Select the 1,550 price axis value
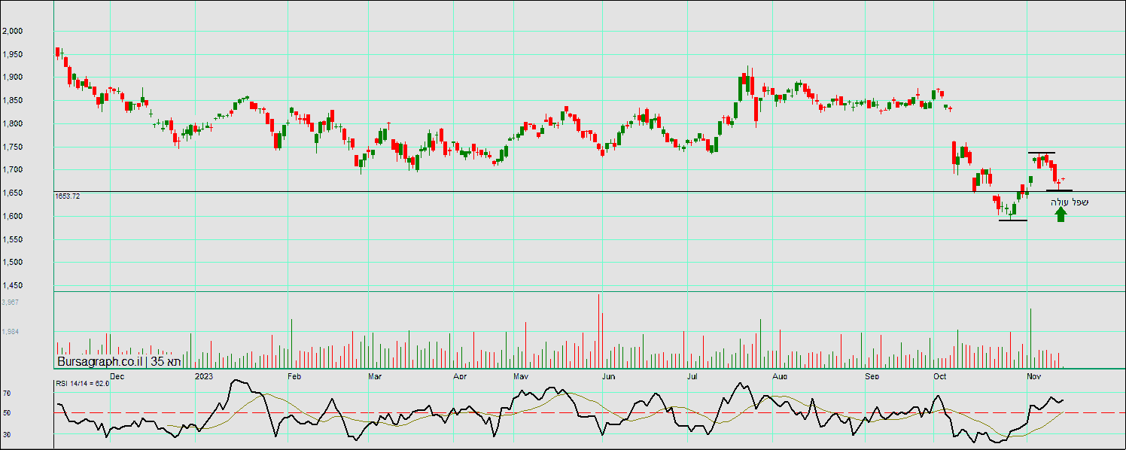 point(13,239)
